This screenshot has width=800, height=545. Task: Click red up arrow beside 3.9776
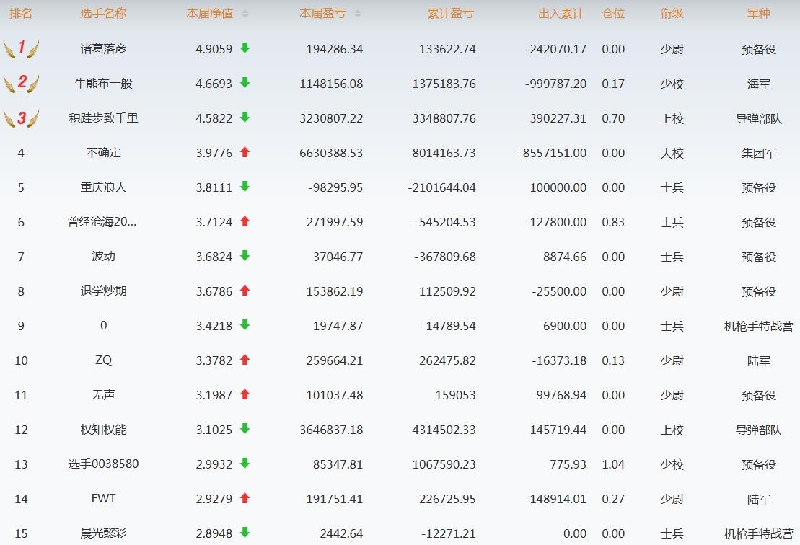[x=245, y=152]
